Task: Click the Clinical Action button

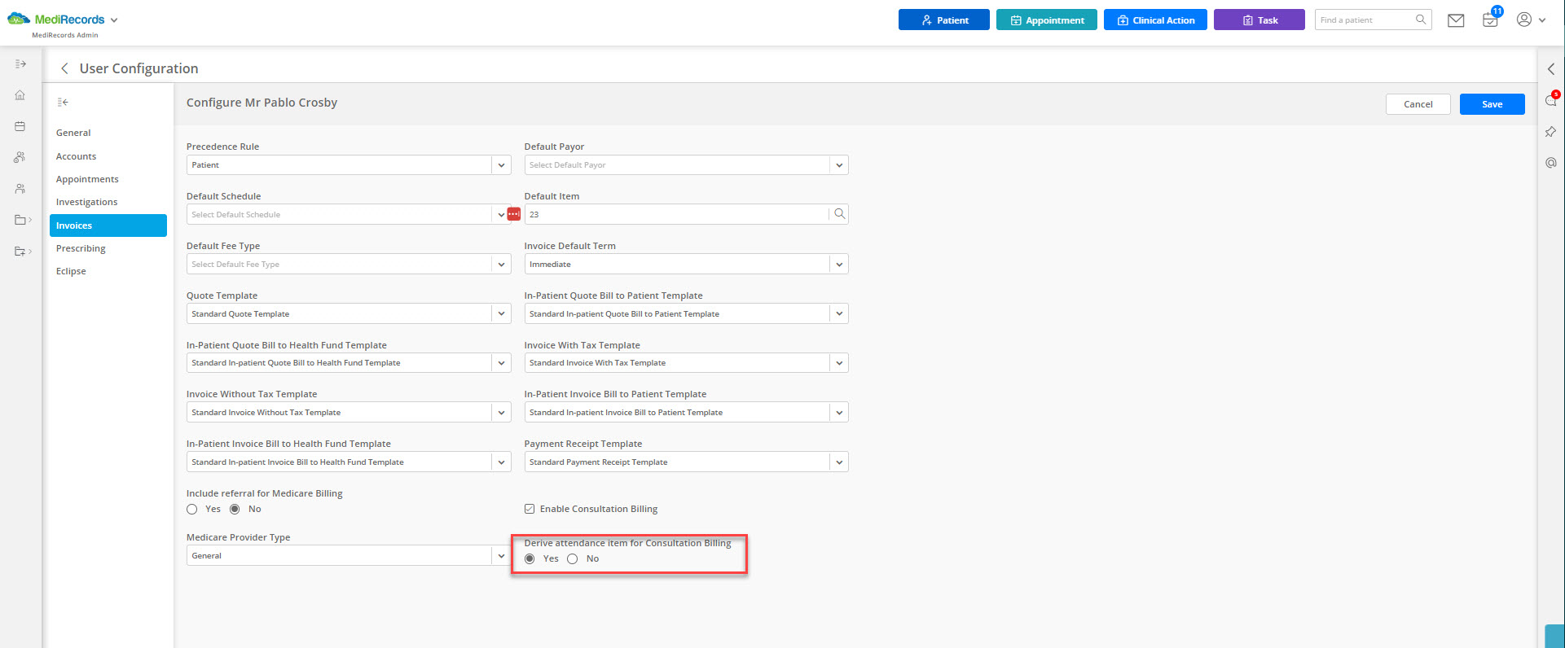Action: (1156, 20)
